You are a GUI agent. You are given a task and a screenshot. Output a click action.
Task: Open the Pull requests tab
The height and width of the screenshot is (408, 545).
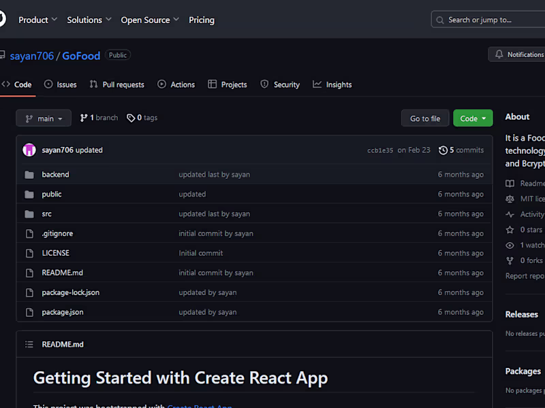click(116, 84)
